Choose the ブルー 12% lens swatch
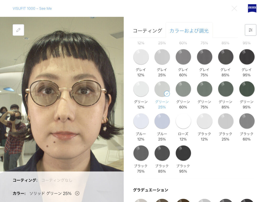 point(141,121)
